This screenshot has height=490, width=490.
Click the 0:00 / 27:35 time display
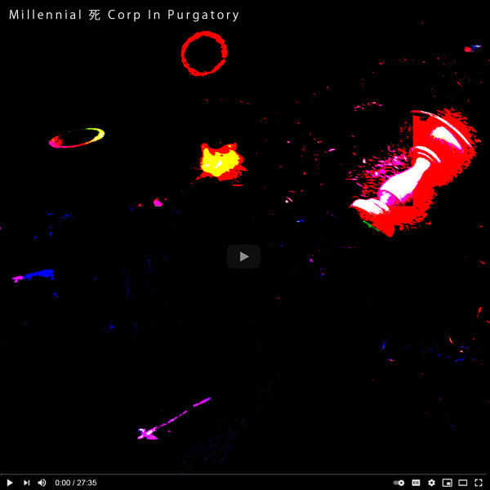(76, 483)
